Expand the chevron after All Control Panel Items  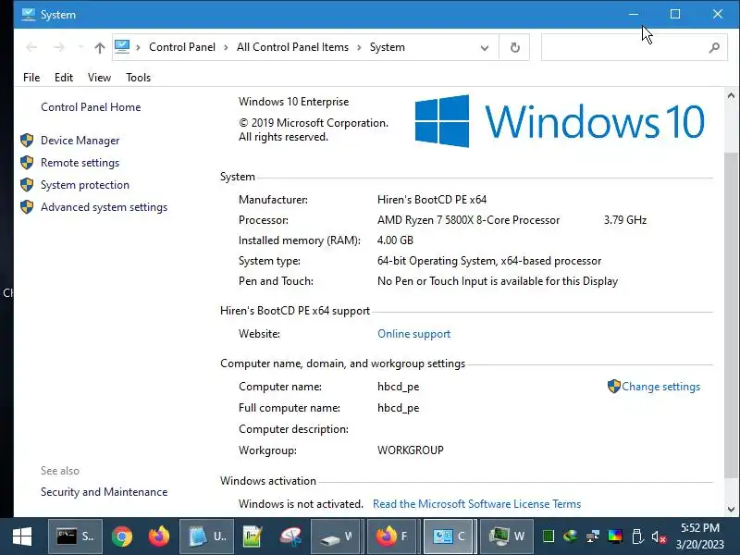(359, 47)
